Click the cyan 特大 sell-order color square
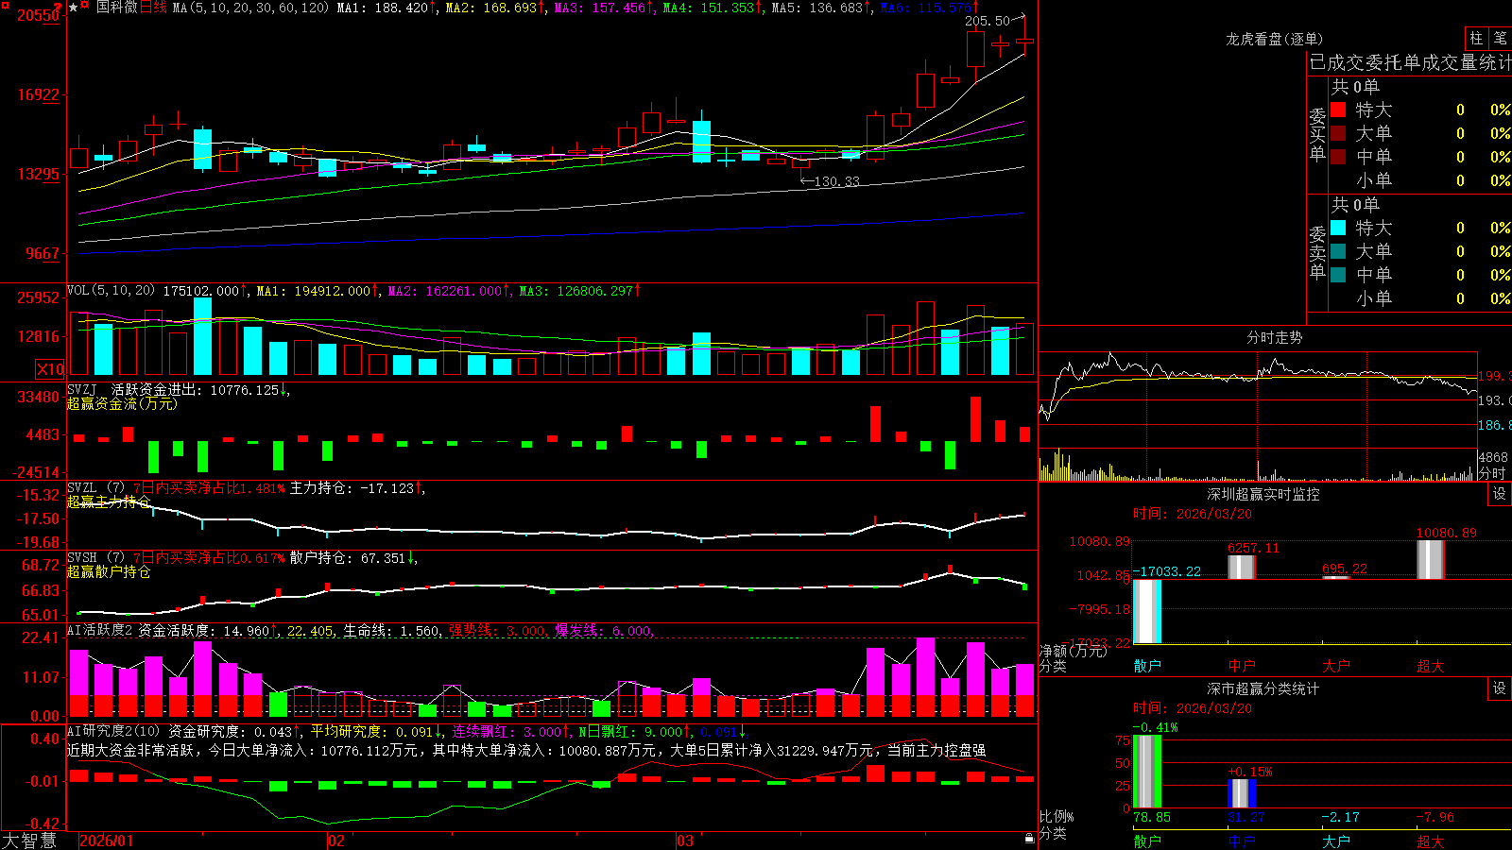The image size is (1512, 850). [x=1338, y=228]
